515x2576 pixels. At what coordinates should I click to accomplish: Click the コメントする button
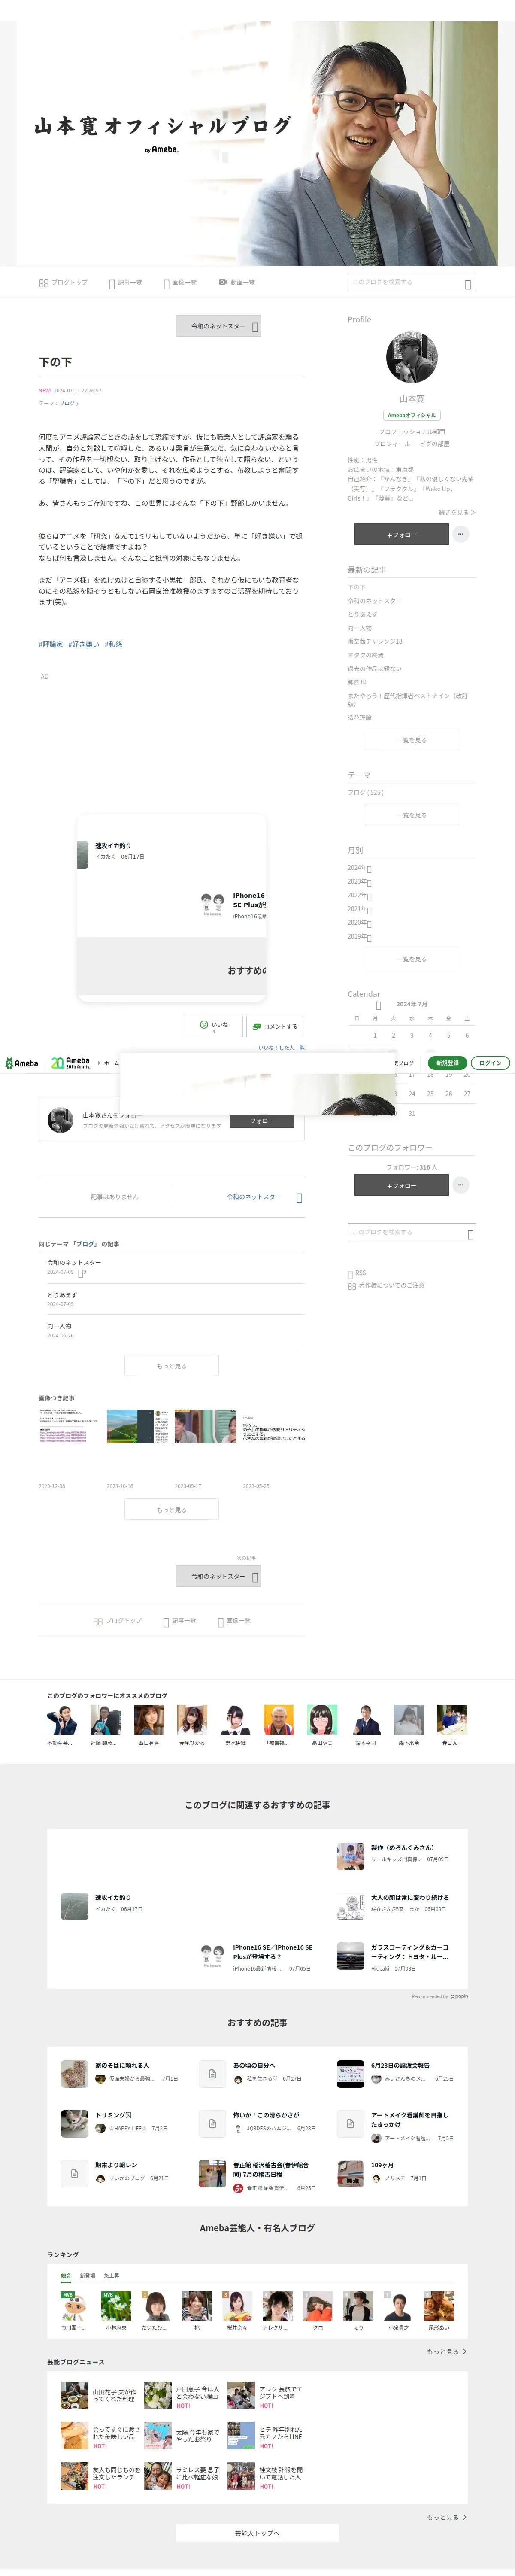pyautogui.click(x=274, y=1026)
